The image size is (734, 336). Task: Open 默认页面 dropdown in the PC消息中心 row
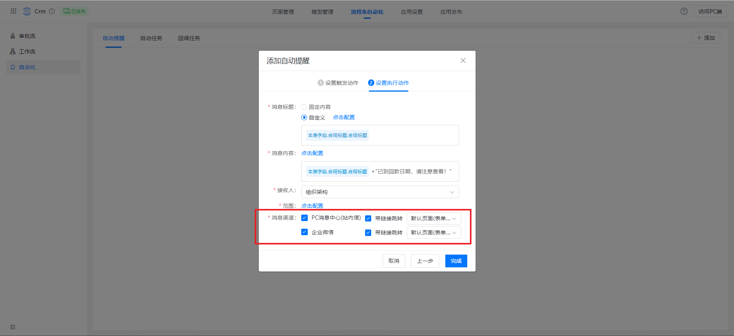[x=434, y=218]
